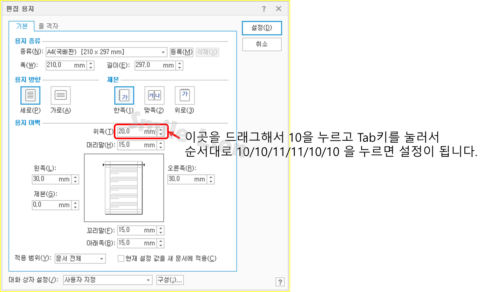Click the 왼쪽(L) left margin field
The height and width of the screenshot is (292, 485).
click(52, 179)
